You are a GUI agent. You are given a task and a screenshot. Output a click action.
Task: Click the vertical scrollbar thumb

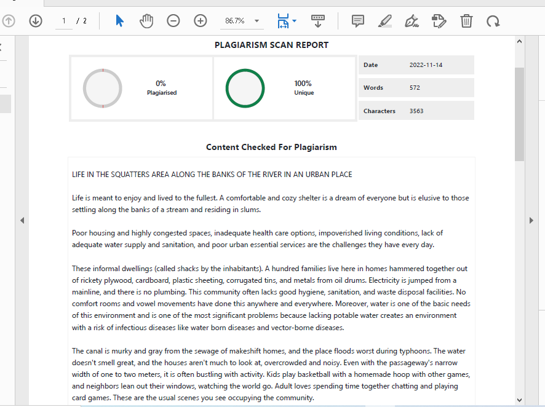pyautogui.click(x=519, y=114)
